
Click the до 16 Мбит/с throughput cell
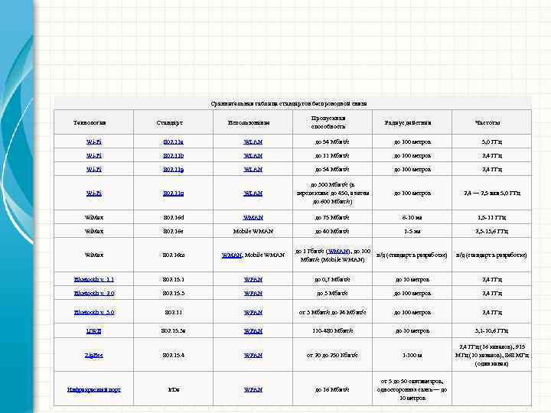click(332, 389)
